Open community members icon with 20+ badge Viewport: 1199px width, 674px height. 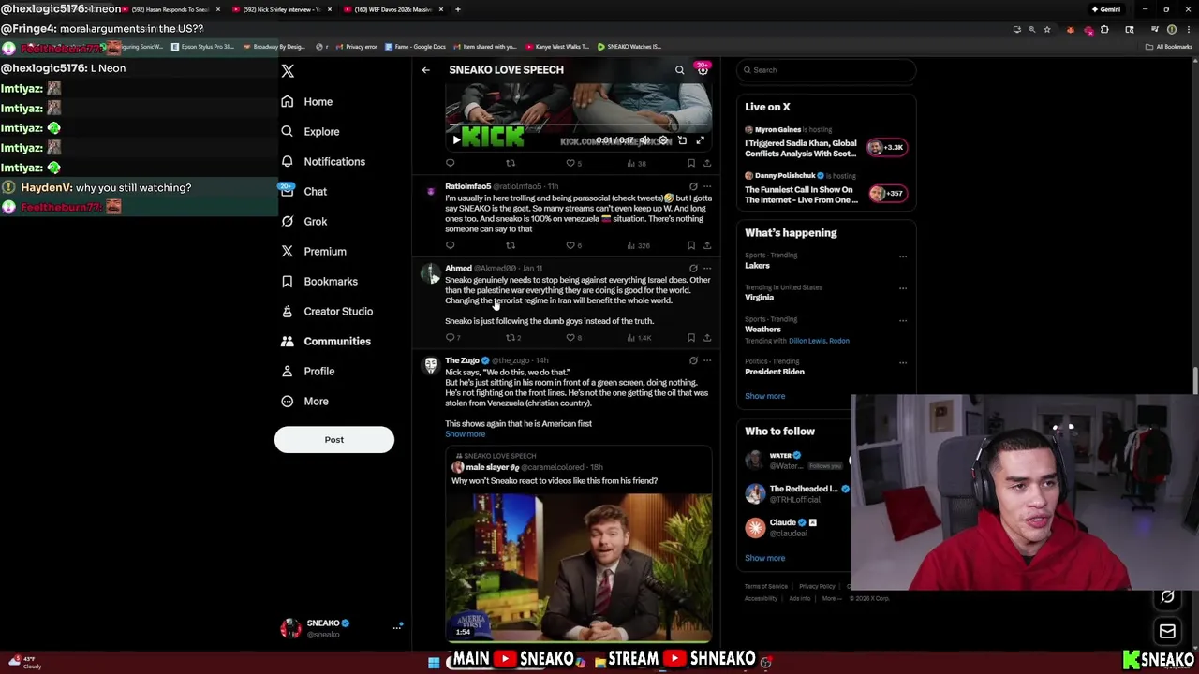[703, 70]
